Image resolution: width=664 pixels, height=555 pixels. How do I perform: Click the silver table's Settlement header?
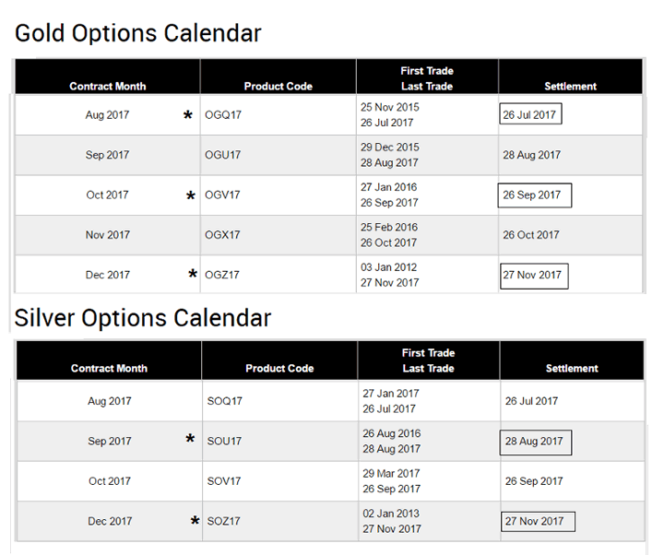coord(572,369)
